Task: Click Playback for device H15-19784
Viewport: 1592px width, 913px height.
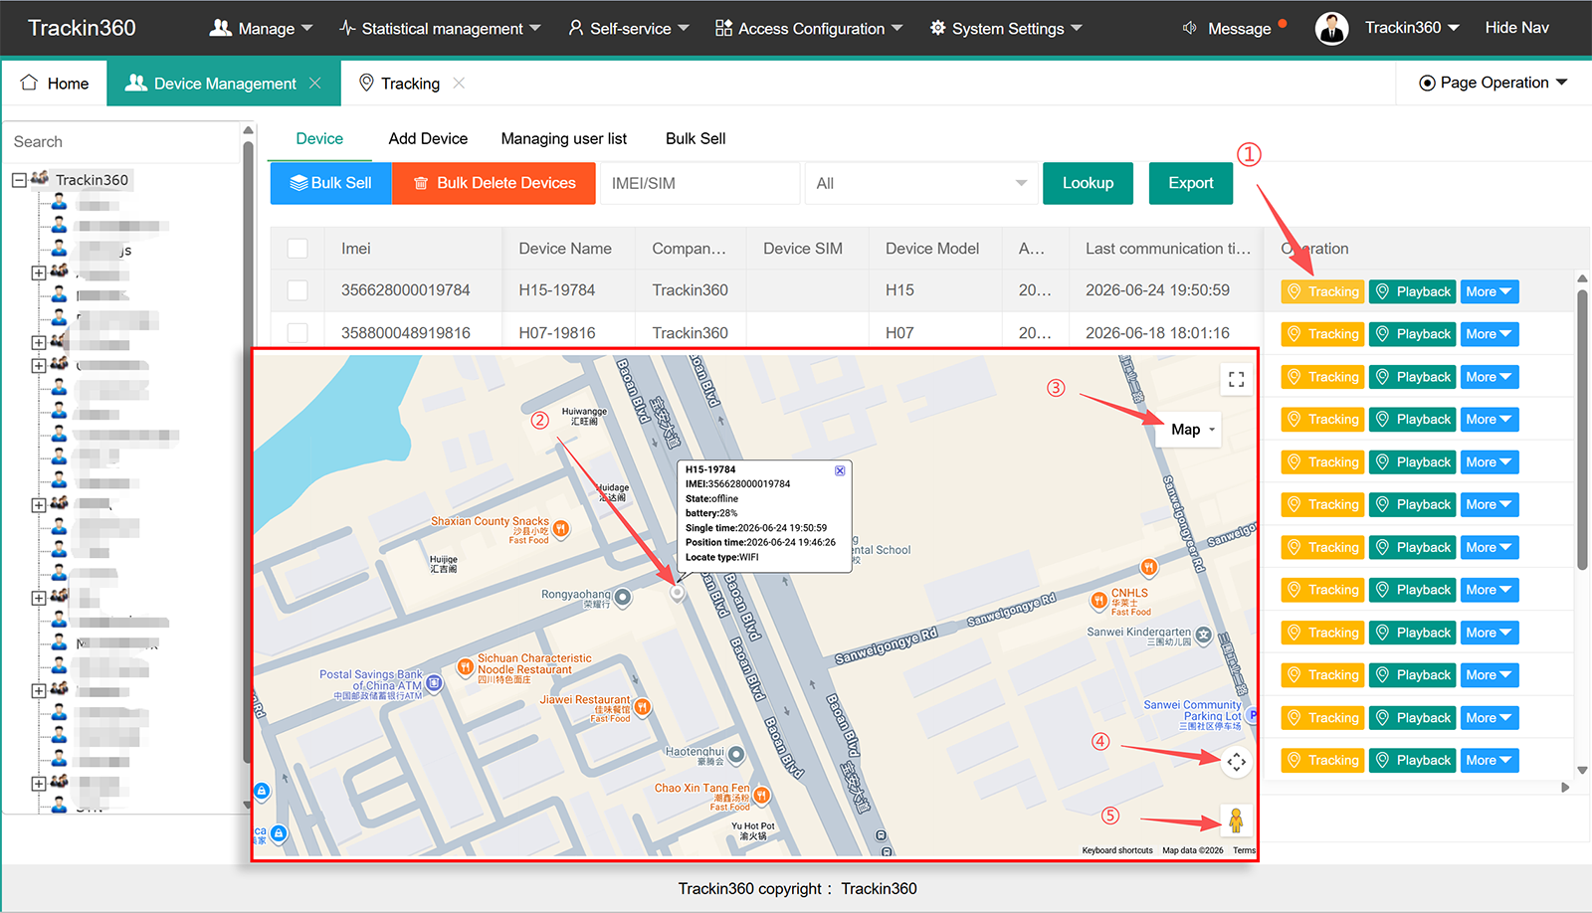Action: [x=1413, y=291]
